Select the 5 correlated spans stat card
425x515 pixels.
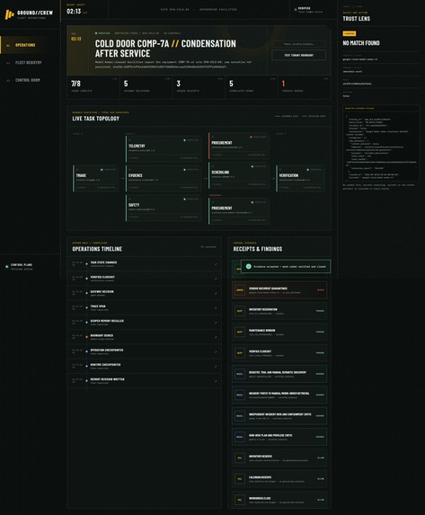click(252, 87)
